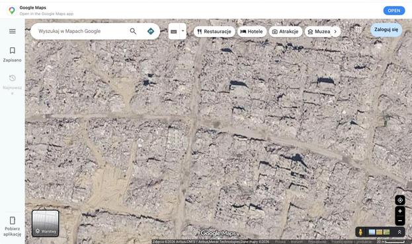Click the Google Maps pin logo in banner
The width and height of the screenshot is (412, 244).
(x=12, y=11)
